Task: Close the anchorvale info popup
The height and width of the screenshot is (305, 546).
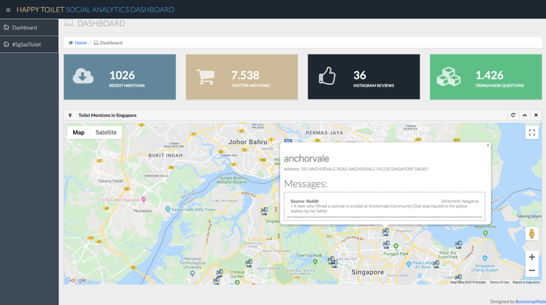Action: [488, 145]
